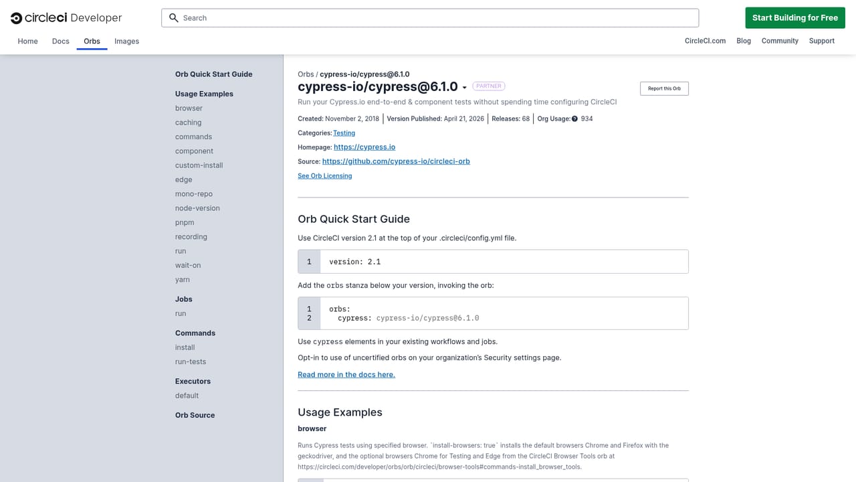Open the Docs tab
The height and width of the screenshot is (482, 856).
click(x=61, y=41)
